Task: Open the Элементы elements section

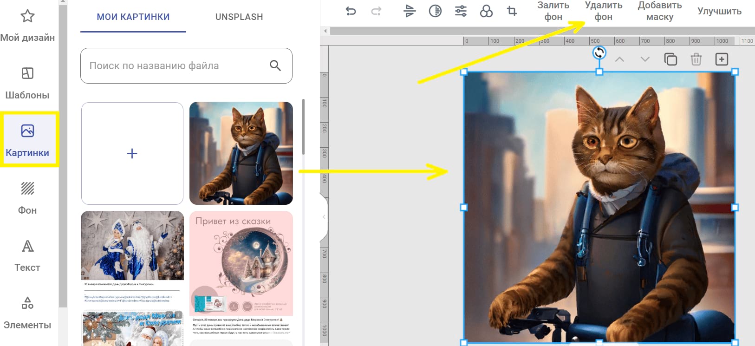Action: (27, 313)
